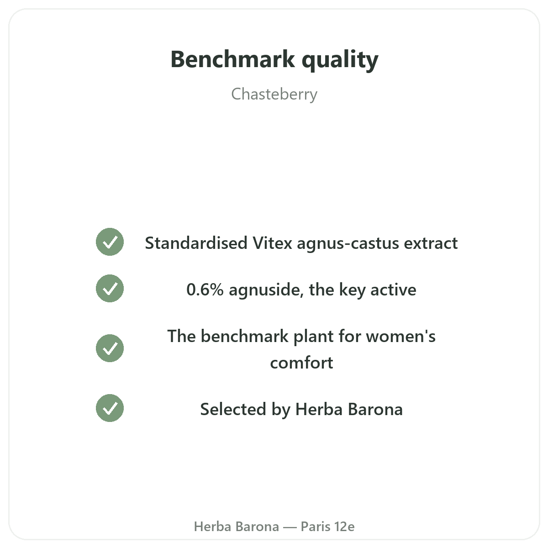Click Herba Barona in the last list item
The image size is (548, 548).
pos(349,409)
